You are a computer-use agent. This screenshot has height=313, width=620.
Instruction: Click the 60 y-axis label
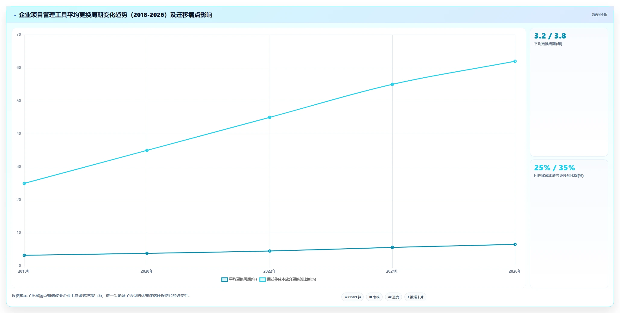19,68
